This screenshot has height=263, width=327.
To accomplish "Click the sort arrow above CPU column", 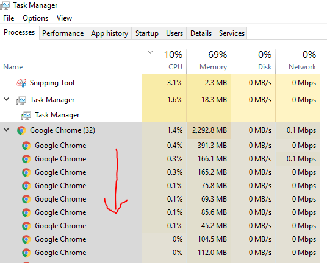I will pos(150,52).
